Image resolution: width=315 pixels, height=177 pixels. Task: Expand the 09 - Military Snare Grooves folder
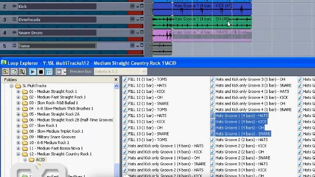pos(18,137)
